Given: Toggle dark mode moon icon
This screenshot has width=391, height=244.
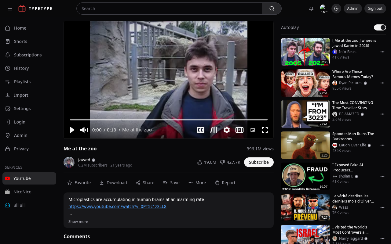Looking at the screenshot, I should [336, 9].
